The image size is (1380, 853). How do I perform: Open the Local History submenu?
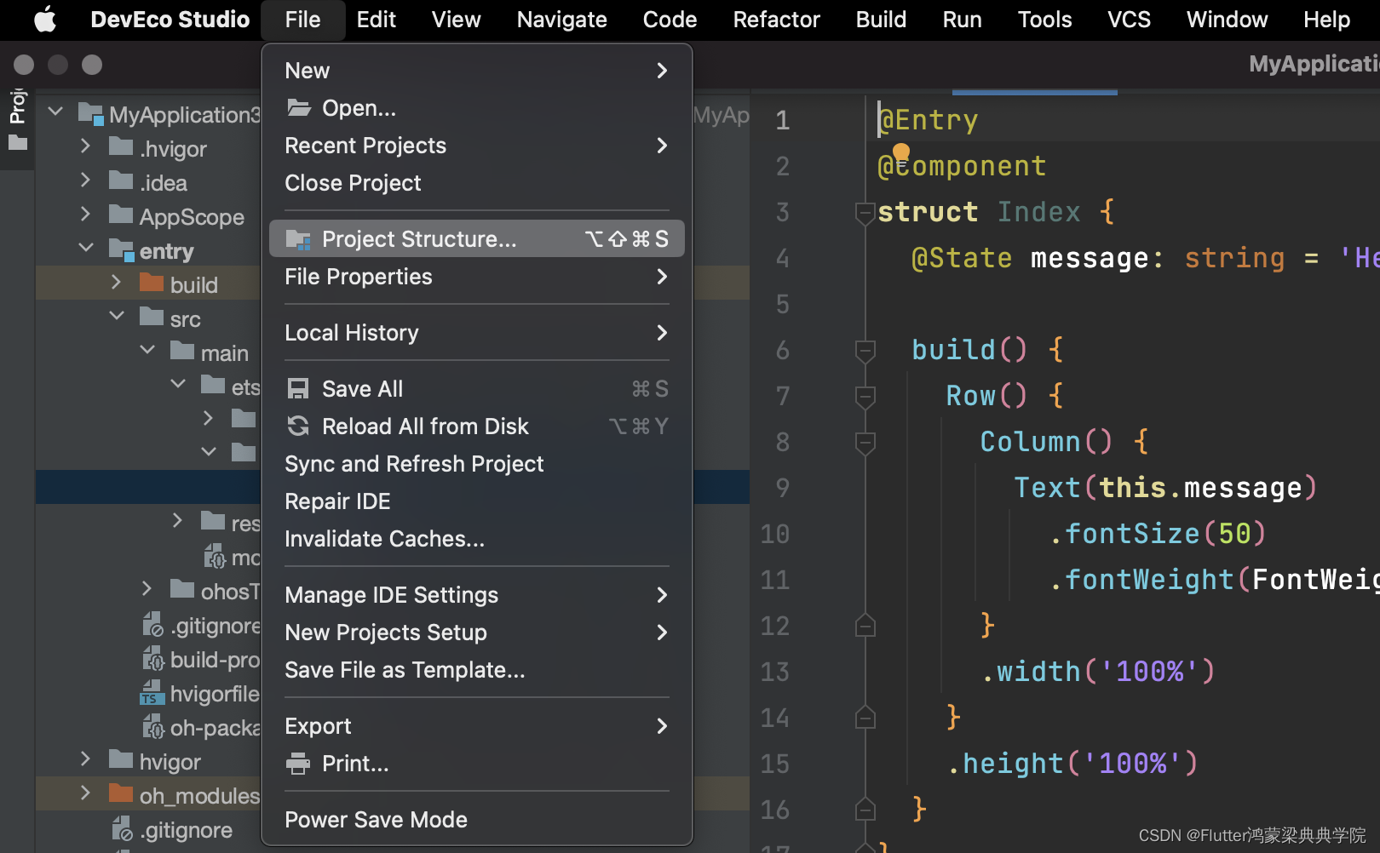coord(477,333)
